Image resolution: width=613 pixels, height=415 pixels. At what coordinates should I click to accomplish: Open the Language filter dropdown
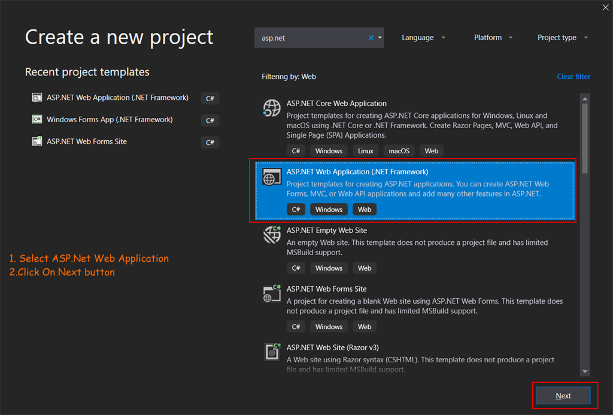click(x=424, y=38)
